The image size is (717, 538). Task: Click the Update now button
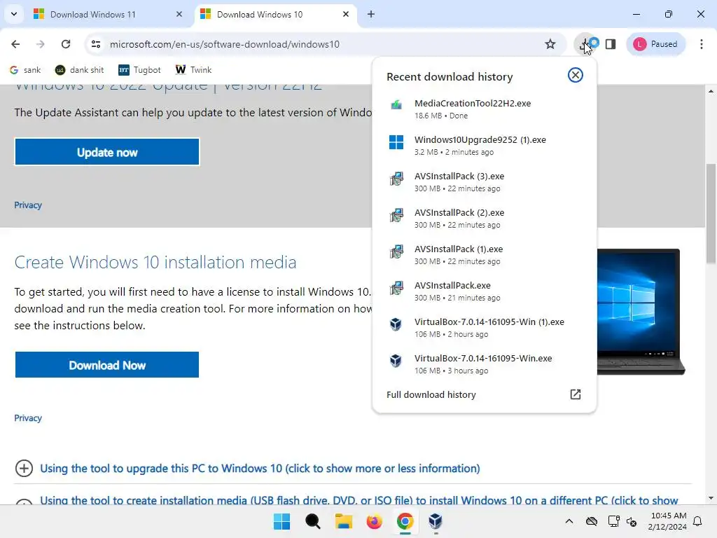[x=107, y=152]
